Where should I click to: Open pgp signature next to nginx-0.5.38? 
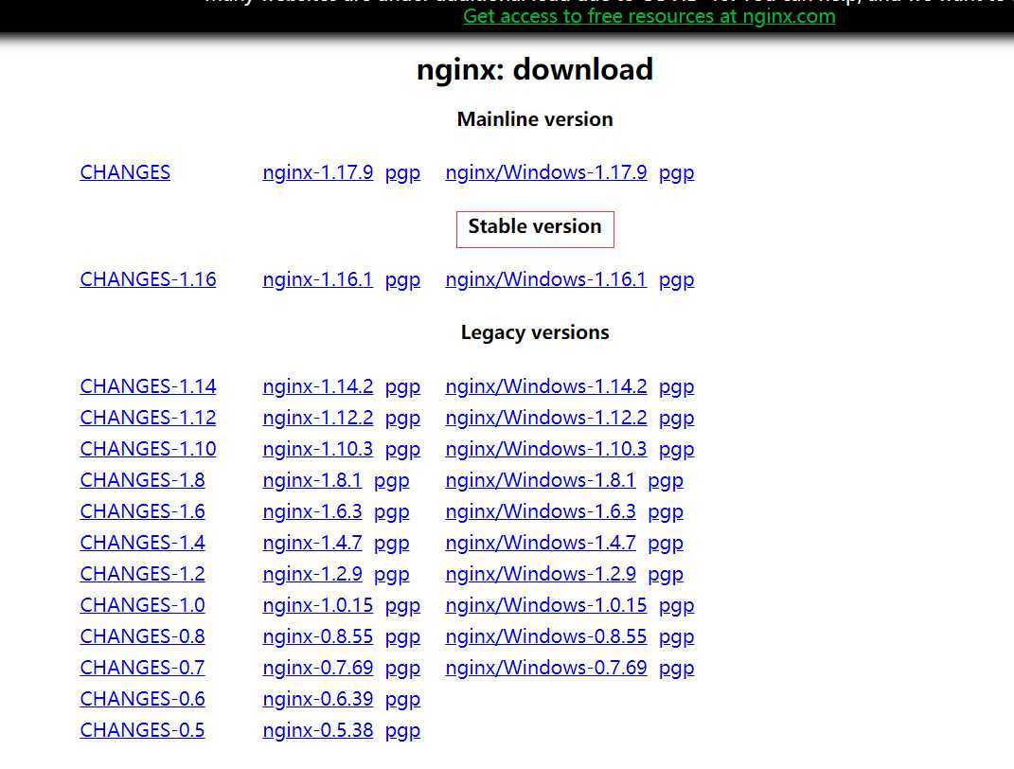[402, 730]
